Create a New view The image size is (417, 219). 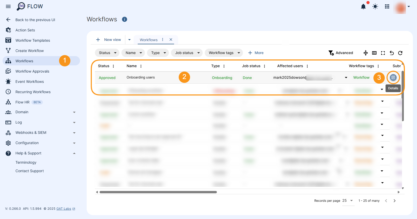pos(108,40)
